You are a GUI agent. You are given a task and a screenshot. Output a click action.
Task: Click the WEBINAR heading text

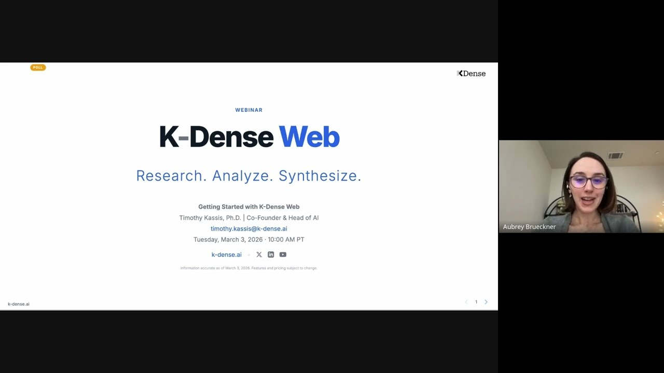click(249, 110)
